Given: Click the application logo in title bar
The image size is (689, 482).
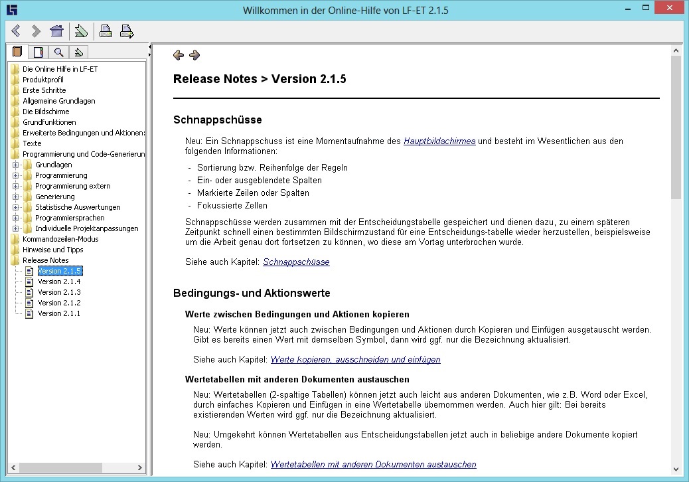Looking at the screenshot, I should point(13,9).
